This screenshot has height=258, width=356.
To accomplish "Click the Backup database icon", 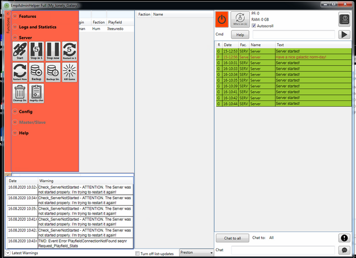I will tap(37, 72).
